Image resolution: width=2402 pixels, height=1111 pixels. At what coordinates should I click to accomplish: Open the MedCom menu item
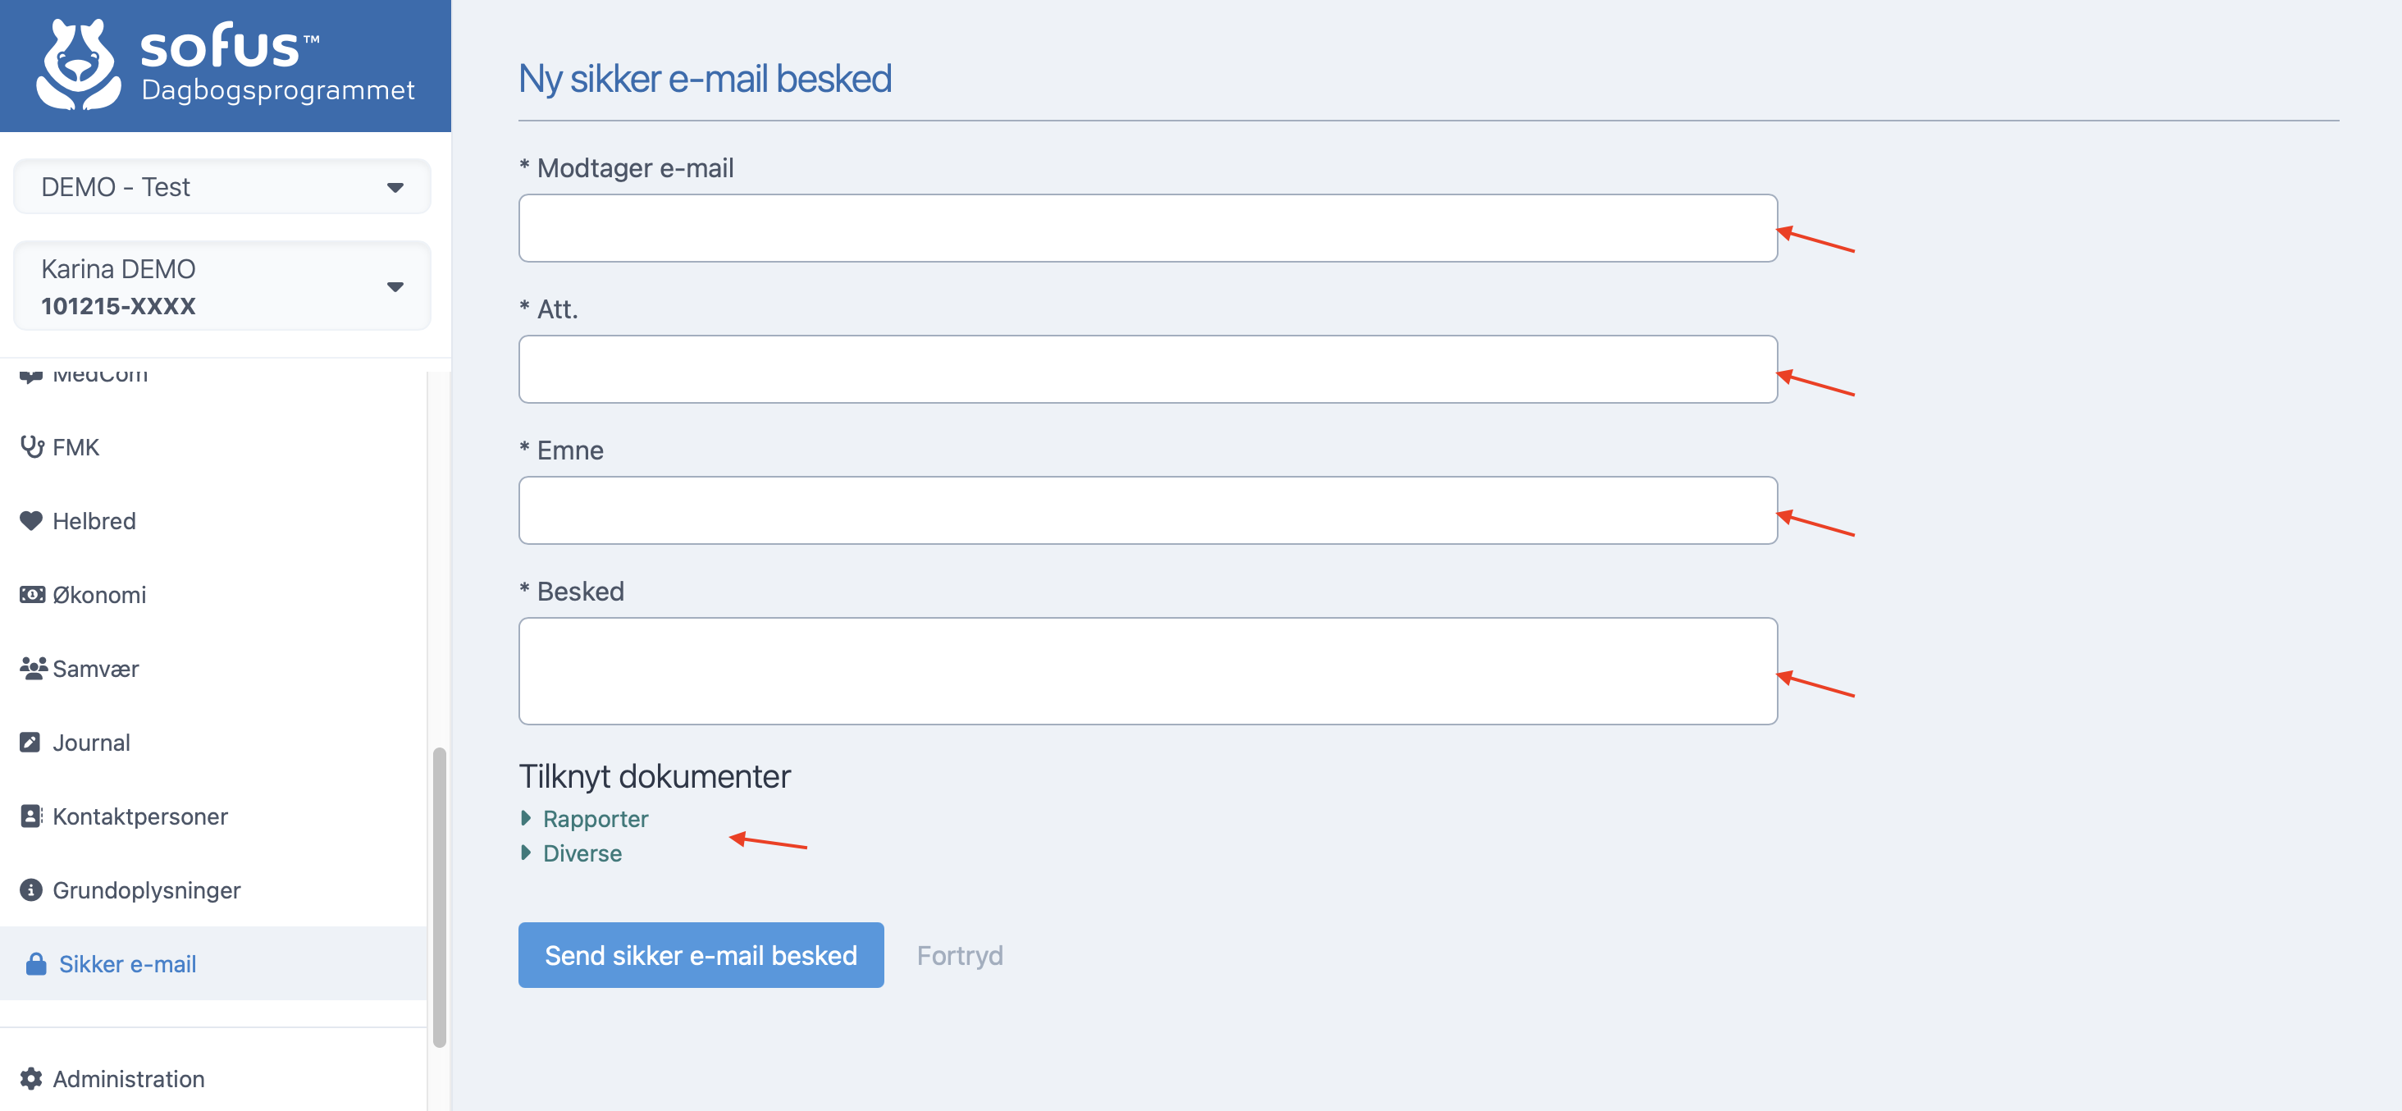coord(100,376)
